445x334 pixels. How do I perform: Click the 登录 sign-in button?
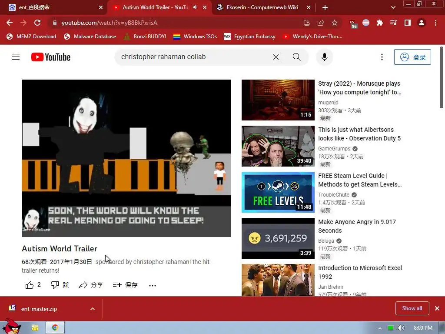tap(412, 57)
